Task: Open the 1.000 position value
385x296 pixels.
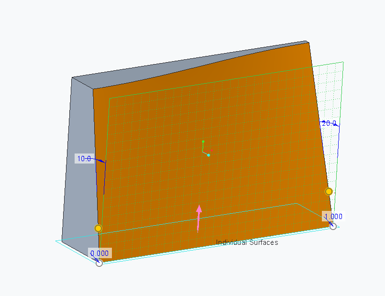Action: pyautogui.click(x=333, y=217)
